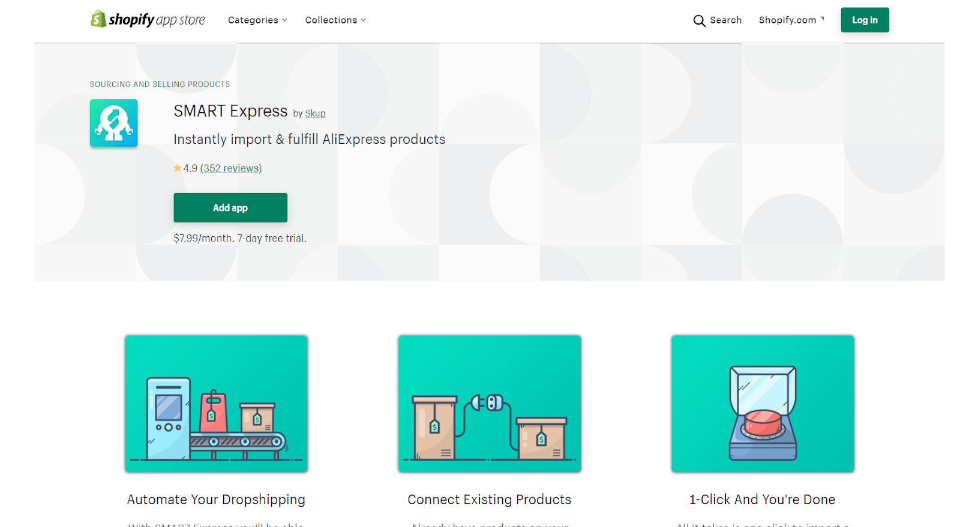The image size is (960, 527).
Task: Click the Shopify.com external arrow icon
Action: click(822, 19)
